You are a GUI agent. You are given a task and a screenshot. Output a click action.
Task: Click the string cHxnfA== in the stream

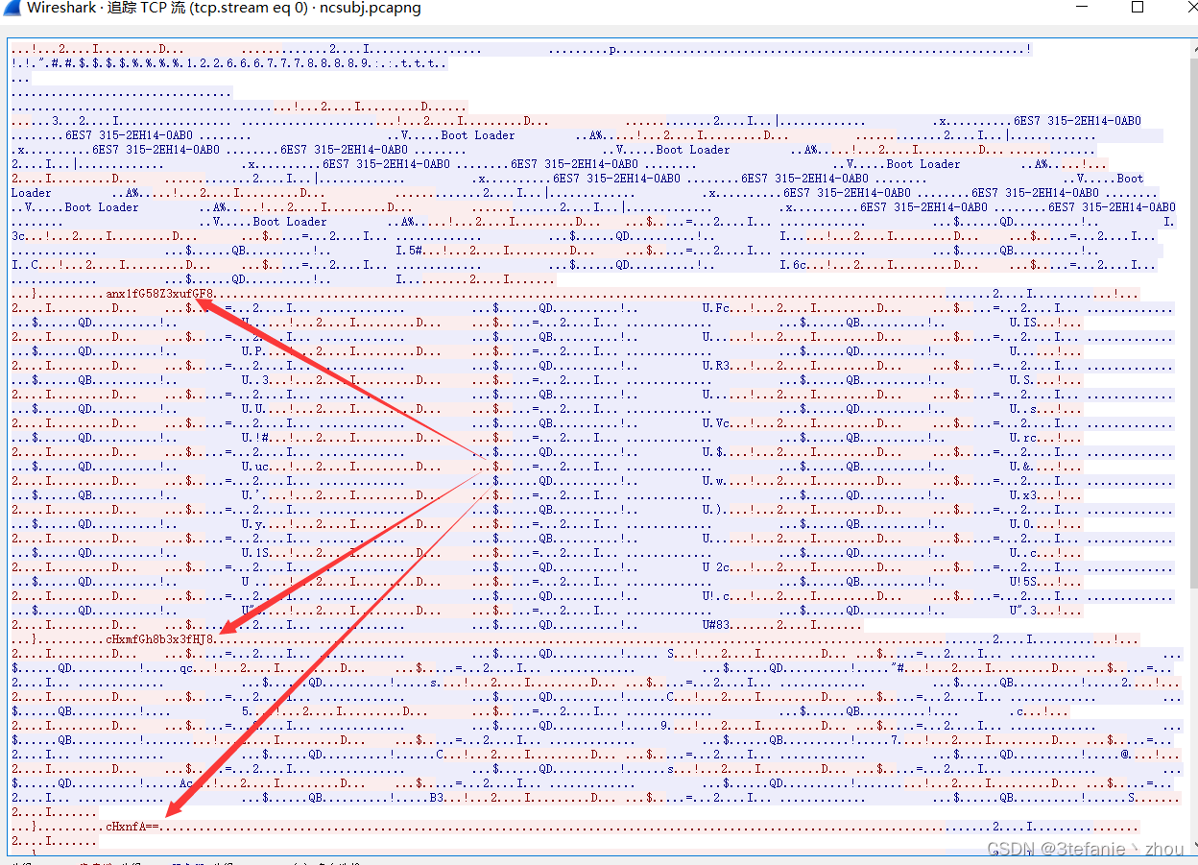[x=132, y=827]
